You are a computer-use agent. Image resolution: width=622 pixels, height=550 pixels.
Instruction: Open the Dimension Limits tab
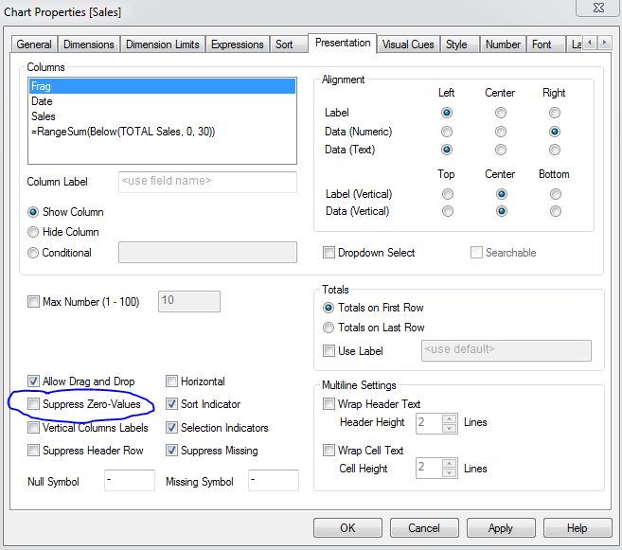pos(163,44)
